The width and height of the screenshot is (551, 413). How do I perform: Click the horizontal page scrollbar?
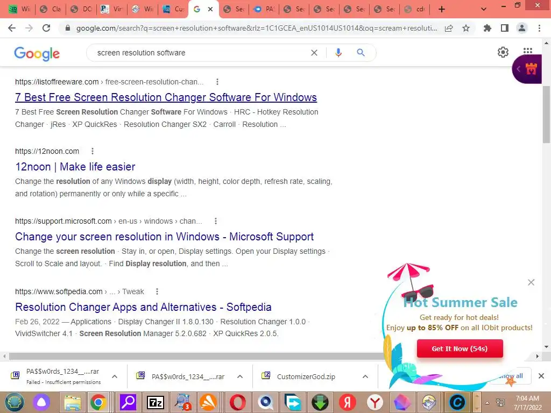coord(197,356)
